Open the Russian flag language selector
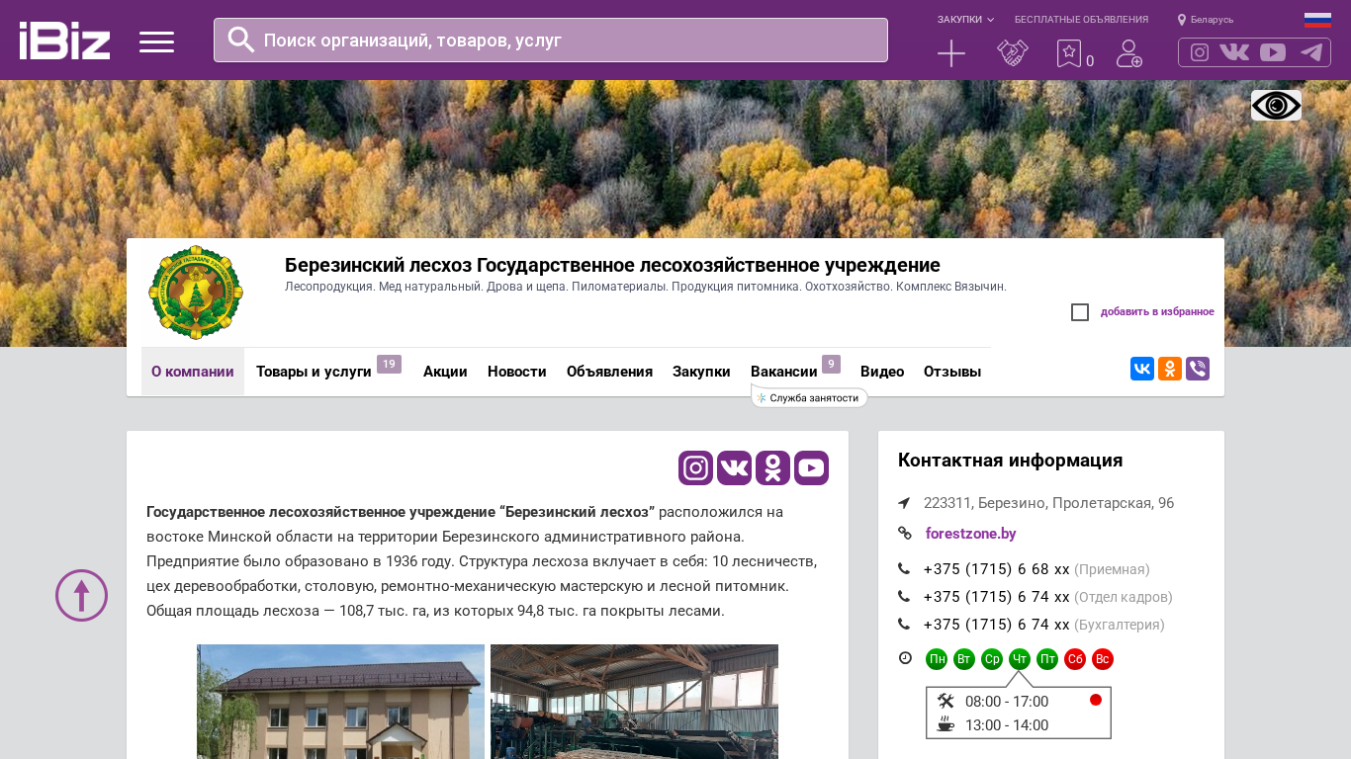Viewport: 1351px width, 759px height. point(1317,20)
